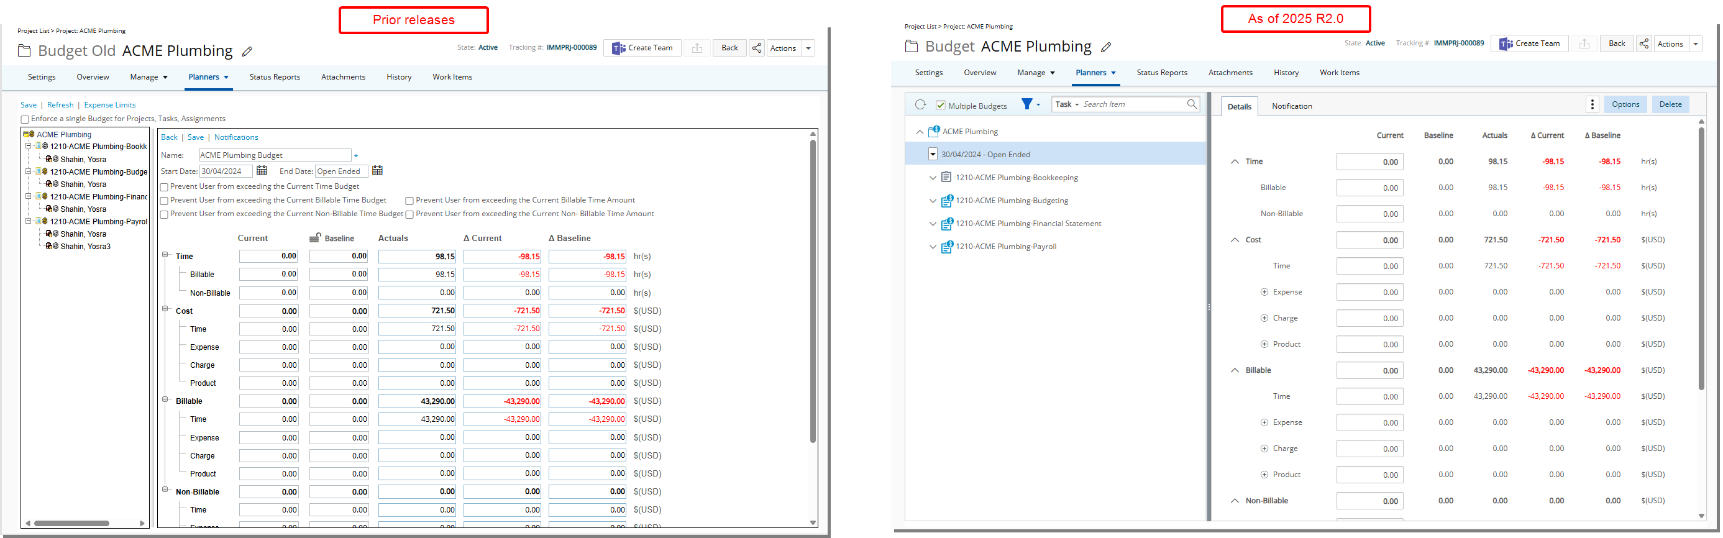Click the ACME Plumbing project icon in the new tree

pyautogui.click(x=934, y=131)
